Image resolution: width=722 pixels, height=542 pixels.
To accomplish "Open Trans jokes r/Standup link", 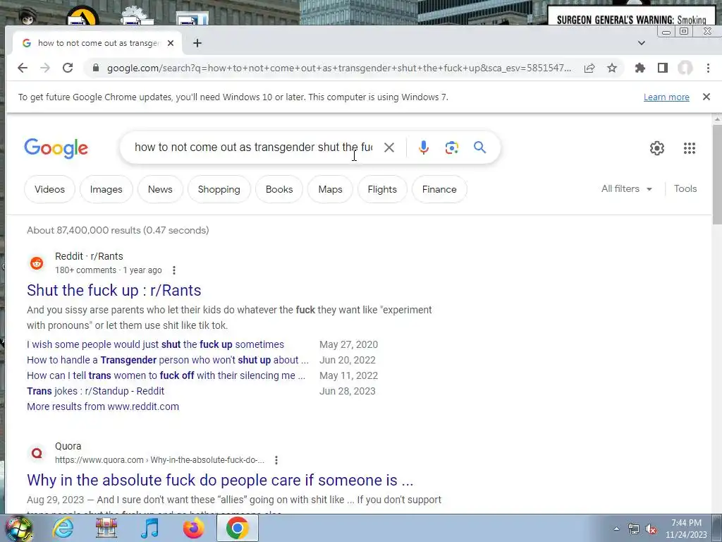I will (x=95, y=391).
